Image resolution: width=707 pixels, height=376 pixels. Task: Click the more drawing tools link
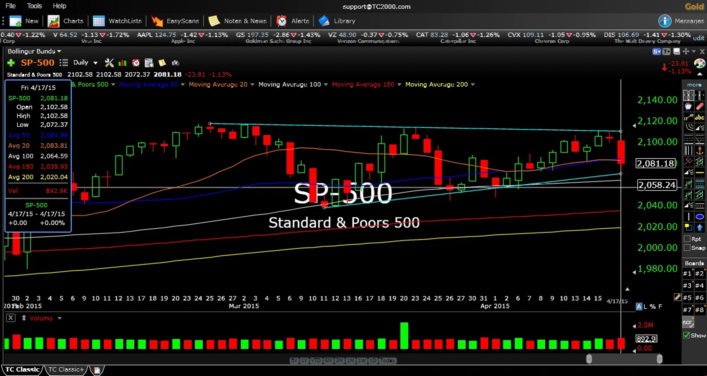(x=694, y=85)
